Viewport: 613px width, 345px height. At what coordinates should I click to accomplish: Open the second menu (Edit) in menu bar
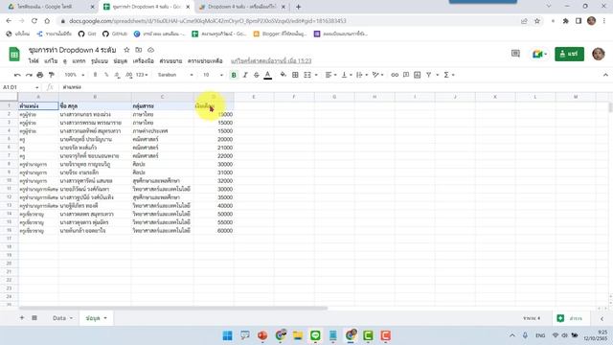(51, 61)
